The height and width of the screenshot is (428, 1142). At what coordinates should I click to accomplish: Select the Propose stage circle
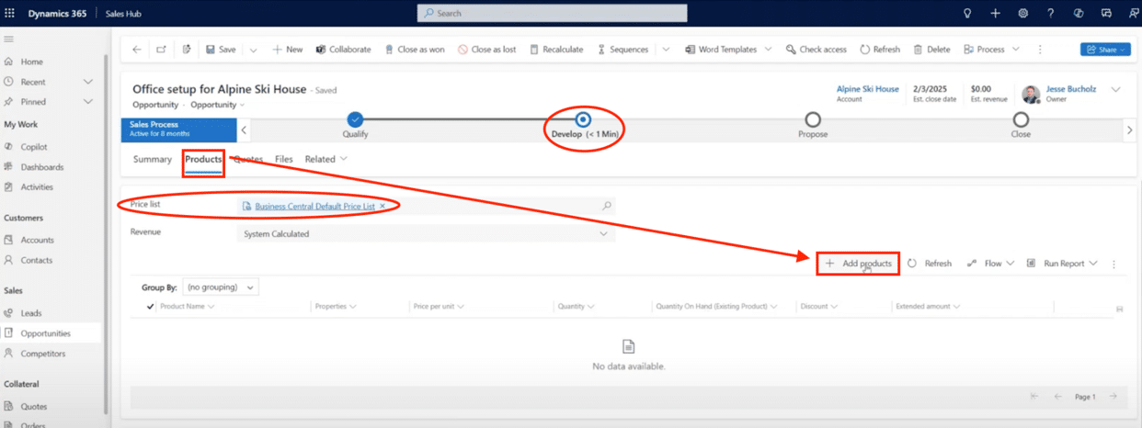813,120
